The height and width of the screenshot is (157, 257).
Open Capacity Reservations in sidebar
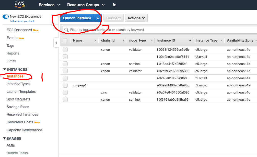click(x=25, y=130)
